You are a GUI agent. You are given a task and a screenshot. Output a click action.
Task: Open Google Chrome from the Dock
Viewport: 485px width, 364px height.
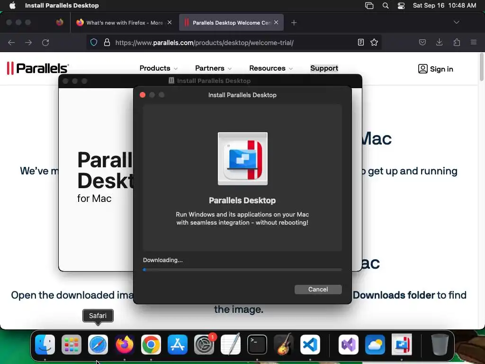151,345
